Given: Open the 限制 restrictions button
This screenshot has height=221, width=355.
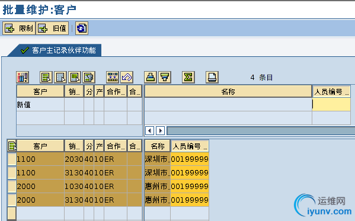Looking at the screenshot, I should click(19, 28).
